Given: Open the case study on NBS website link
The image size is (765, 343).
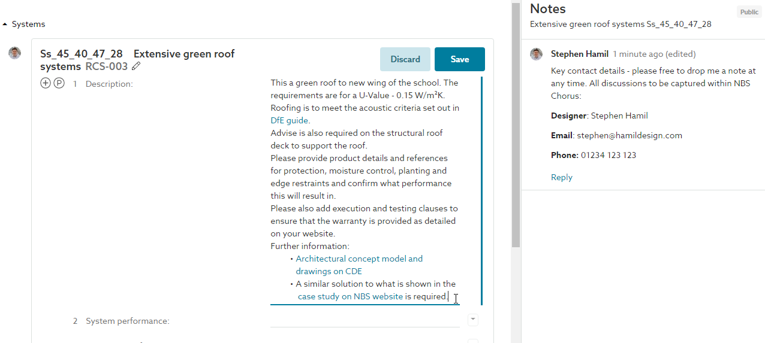Looking at the screenshot, I should (350, 296).
